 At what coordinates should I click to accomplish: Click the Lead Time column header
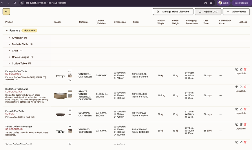click(x=206, y=22)
